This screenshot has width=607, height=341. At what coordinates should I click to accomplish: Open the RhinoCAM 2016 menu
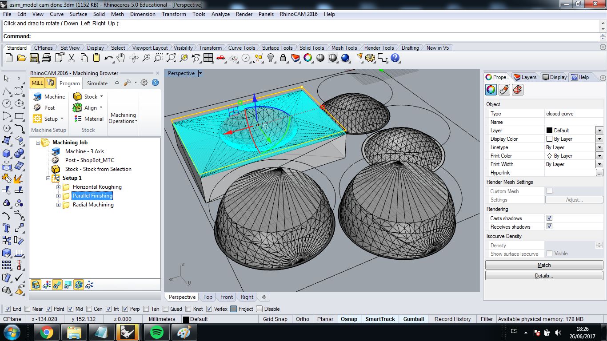coord(299,14)
